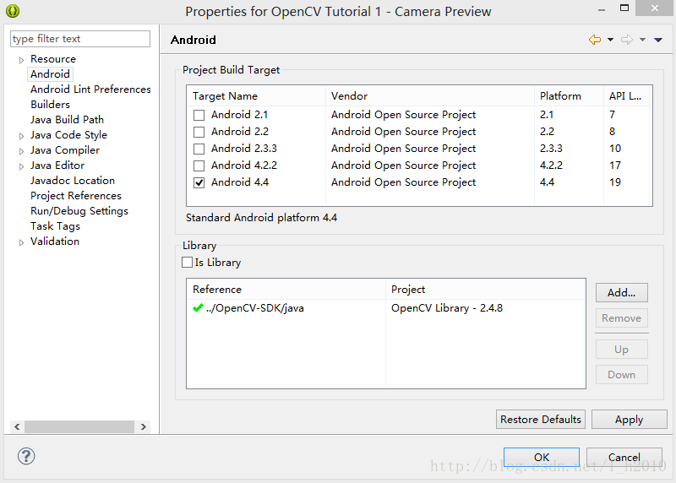
Task: Click the API L... column header
Action: (x=627, y=96)
